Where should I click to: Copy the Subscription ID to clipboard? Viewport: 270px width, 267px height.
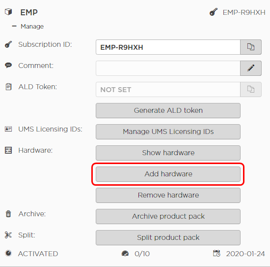(x=251, y=47)
